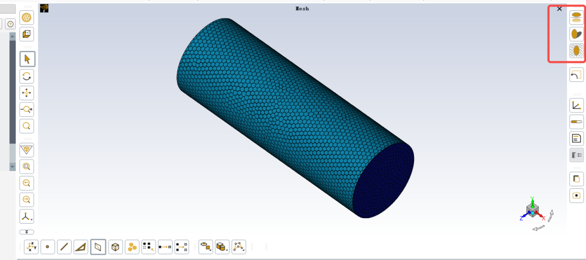Click the mesh sphere display icon
This screenshot has width=586, height=260.
(x=27, y=17)
